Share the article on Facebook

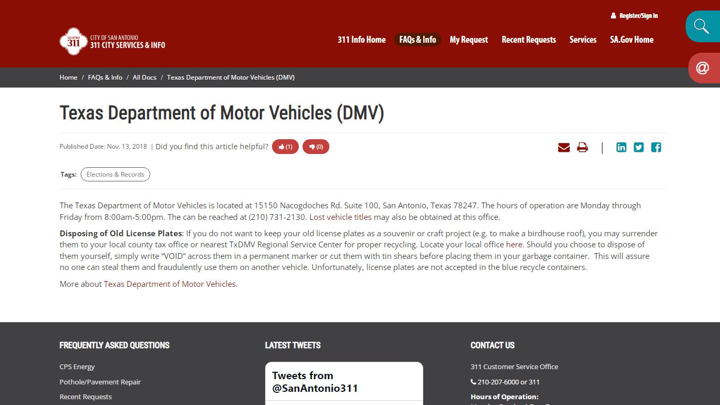(x=656, y=148)
